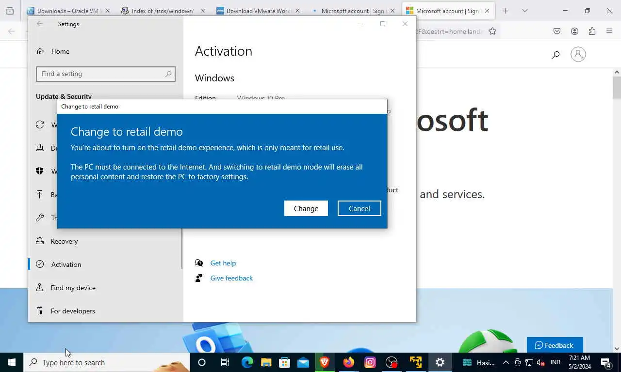The height and width of the screenshot is (372, 621).
Task: Close the active Microsoft account tab
Action: tap(487, 11)
